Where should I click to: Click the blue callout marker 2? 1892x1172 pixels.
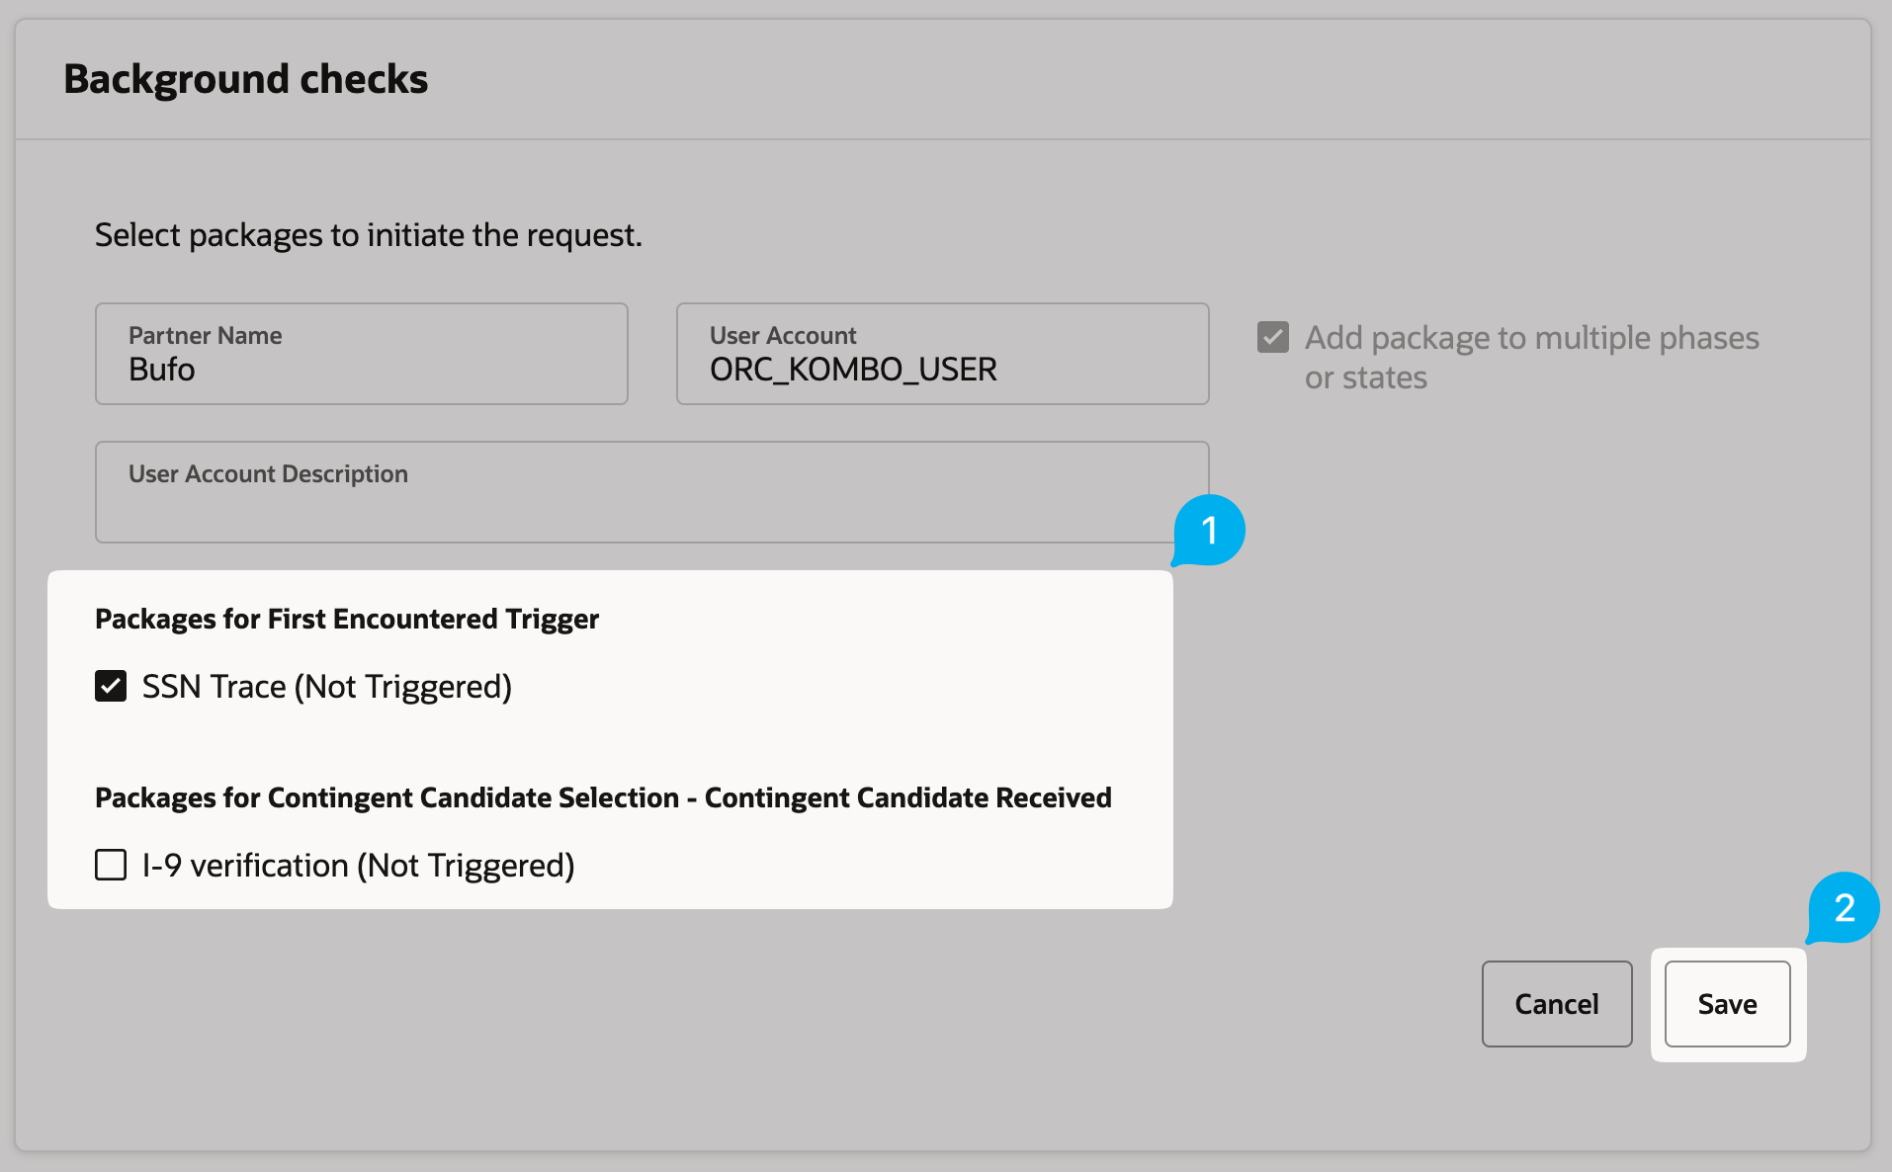click(x=1844, y=908)
